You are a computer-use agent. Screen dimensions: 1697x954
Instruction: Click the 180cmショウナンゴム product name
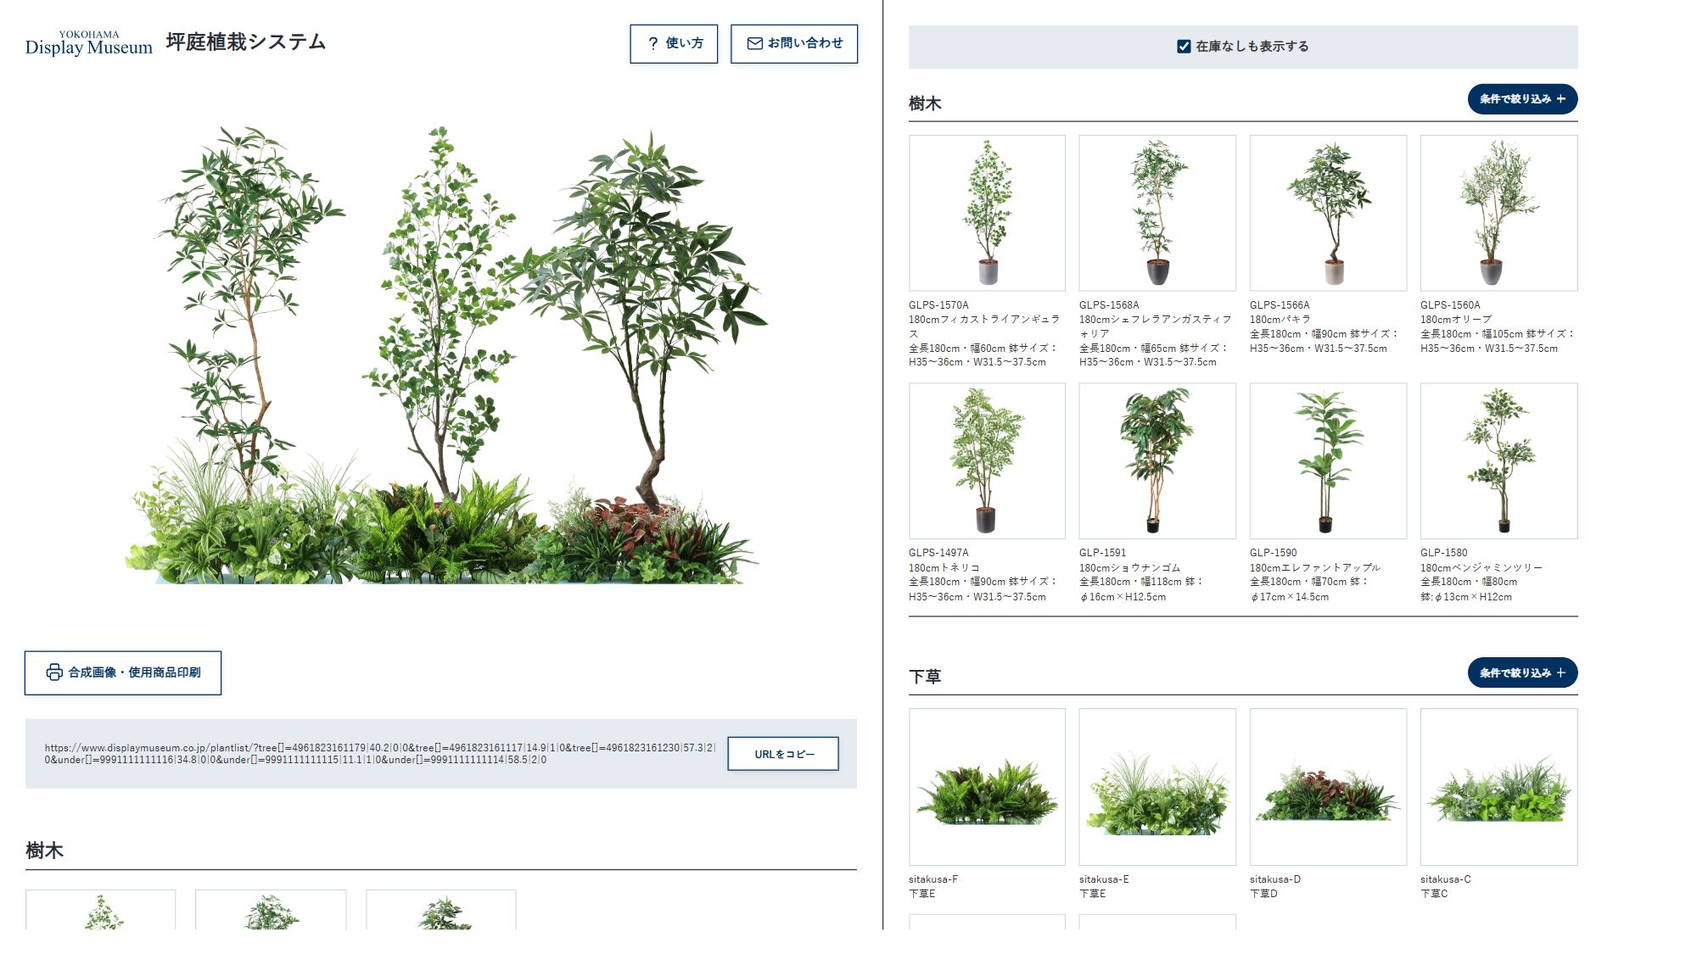coord(1130,567)
